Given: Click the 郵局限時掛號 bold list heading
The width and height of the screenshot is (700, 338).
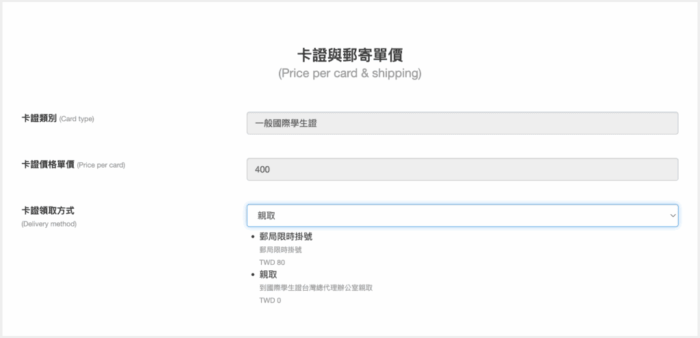Looking at the screenshot, I should (x=286, y=237).
